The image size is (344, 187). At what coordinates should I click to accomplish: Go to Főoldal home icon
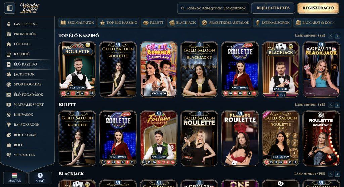9,44
